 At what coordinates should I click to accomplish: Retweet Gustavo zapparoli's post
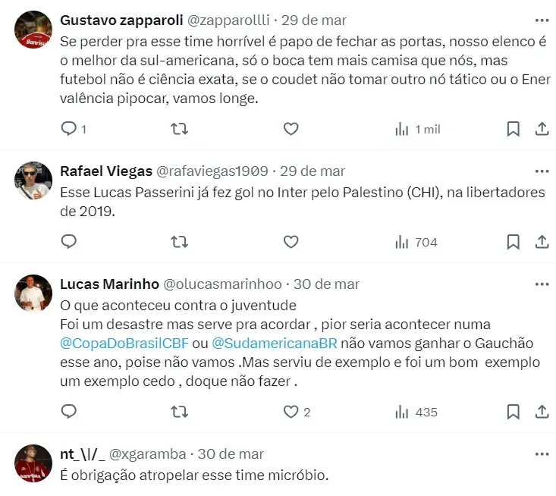(x=180, y=129)
